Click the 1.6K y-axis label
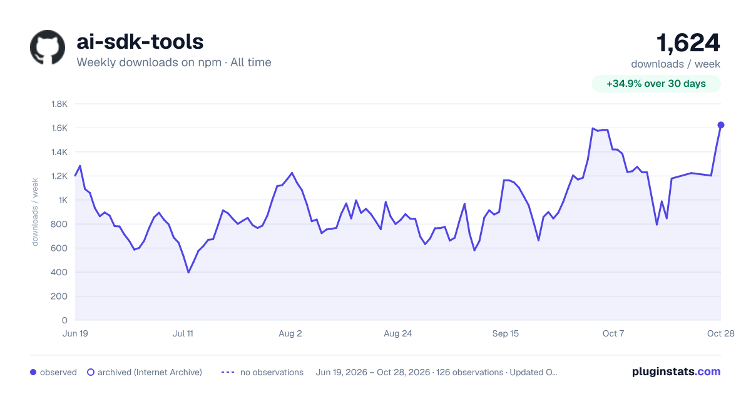This screenshot has width=751, height=394. coord(59,128)
